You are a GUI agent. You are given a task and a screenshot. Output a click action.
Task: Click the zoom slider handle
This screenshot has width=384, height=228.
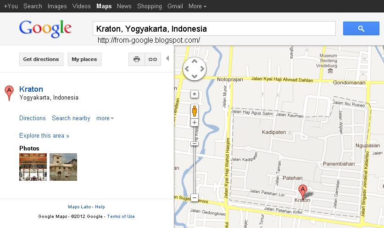click(195, 144)
